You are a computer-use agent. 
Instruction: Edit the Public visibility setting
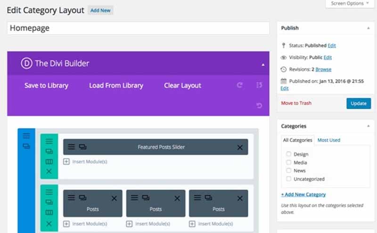(x=328, y=57)
